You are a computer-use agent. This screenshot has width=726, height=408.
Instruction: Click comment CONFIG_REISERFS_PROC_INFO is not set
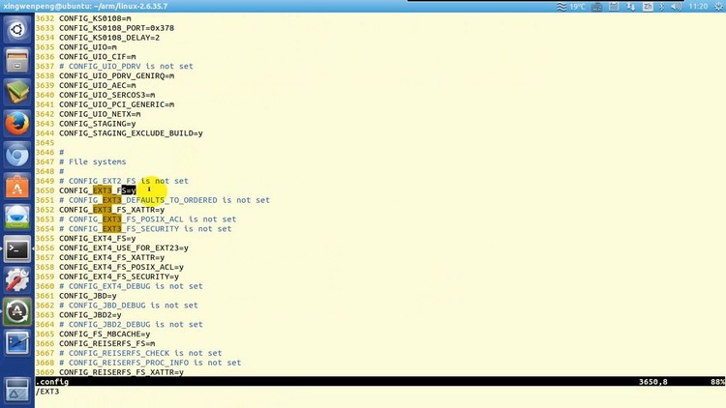(x=150, y=363)
